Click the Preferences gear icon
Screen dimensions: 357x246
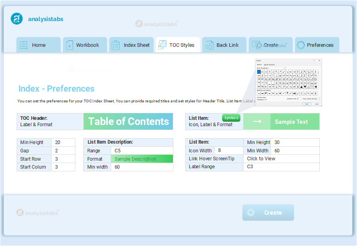(x=301, y=45)
